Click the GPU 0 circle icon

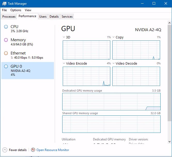click(x=6, y=66)
